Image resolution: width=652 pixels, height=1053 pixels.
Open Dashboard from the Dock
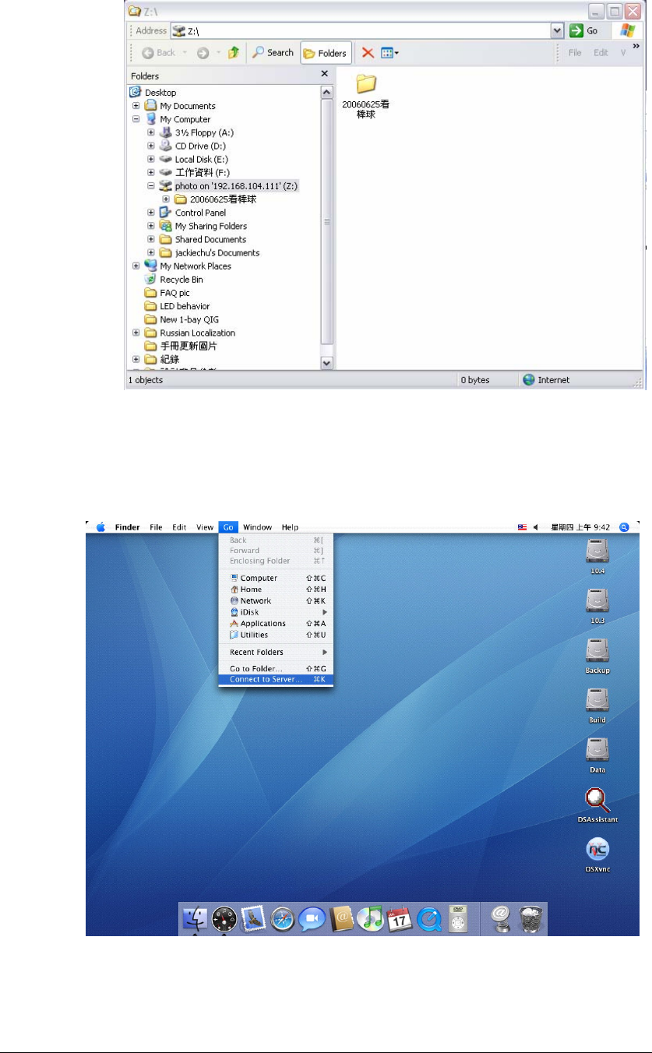point(225,920)
